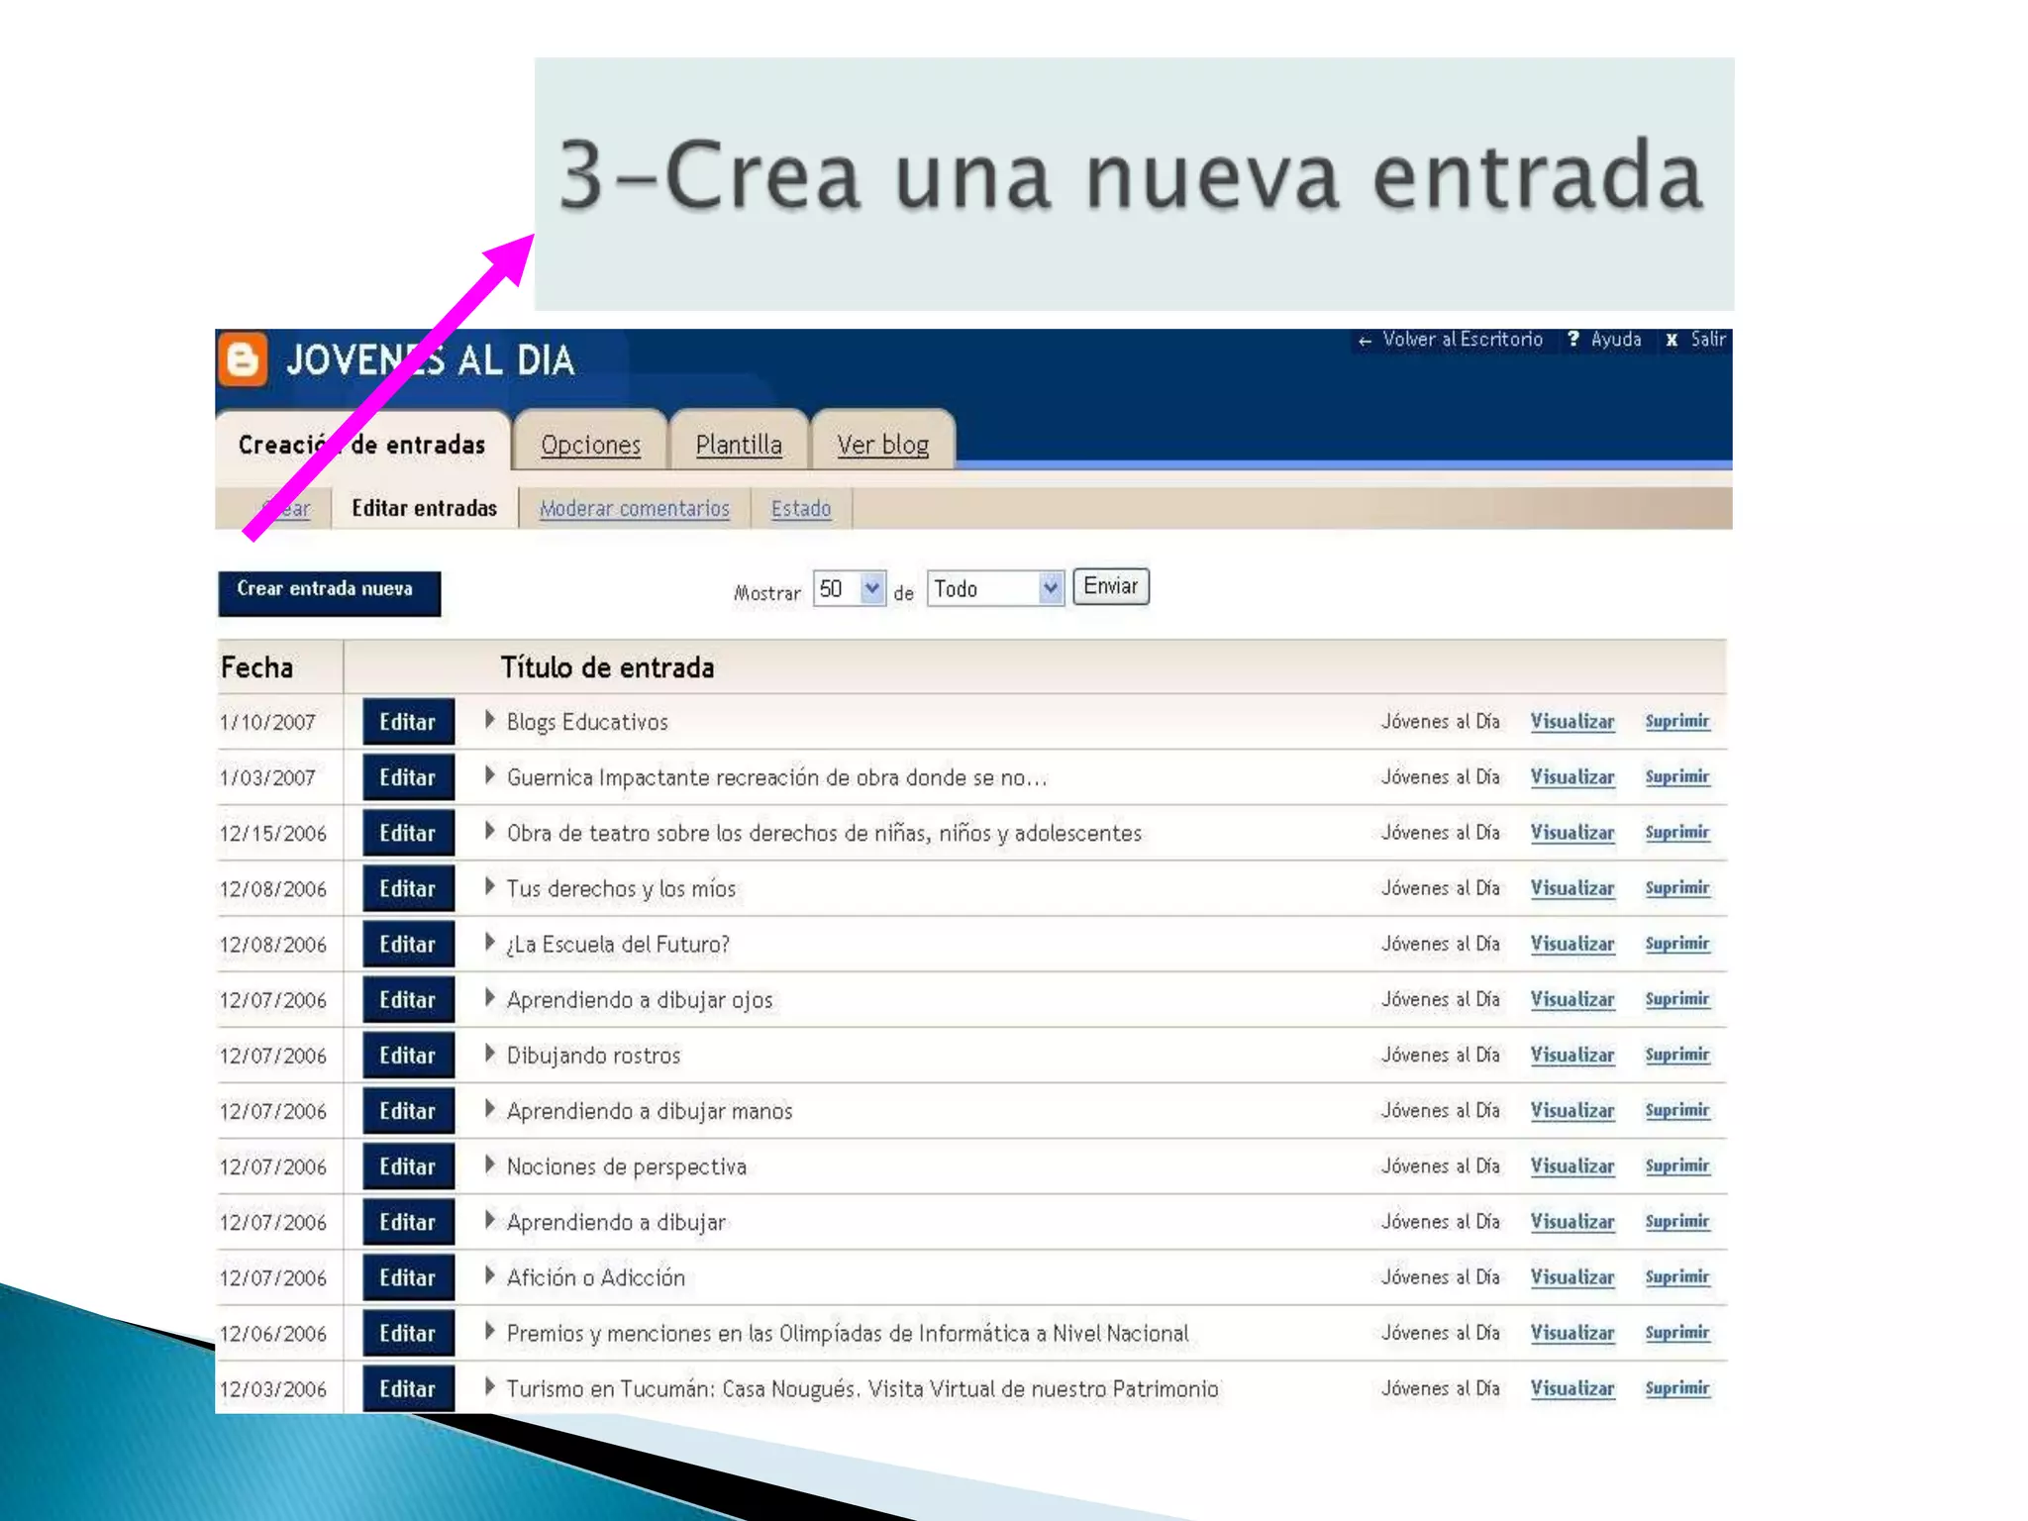Screen dimensions: 2028x1521
Task: Expand the Nociones de perspectiva entry
Action: 489,1165
